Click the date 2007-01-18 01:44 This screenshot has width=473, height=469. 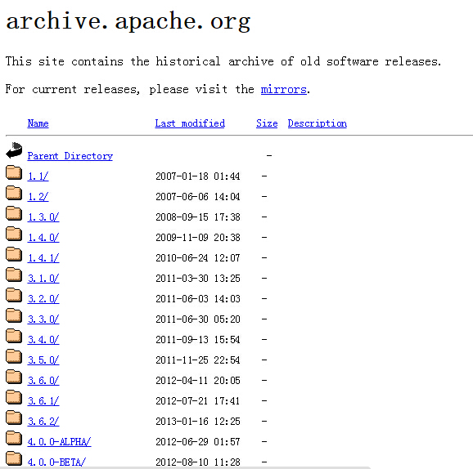point(198,176)
